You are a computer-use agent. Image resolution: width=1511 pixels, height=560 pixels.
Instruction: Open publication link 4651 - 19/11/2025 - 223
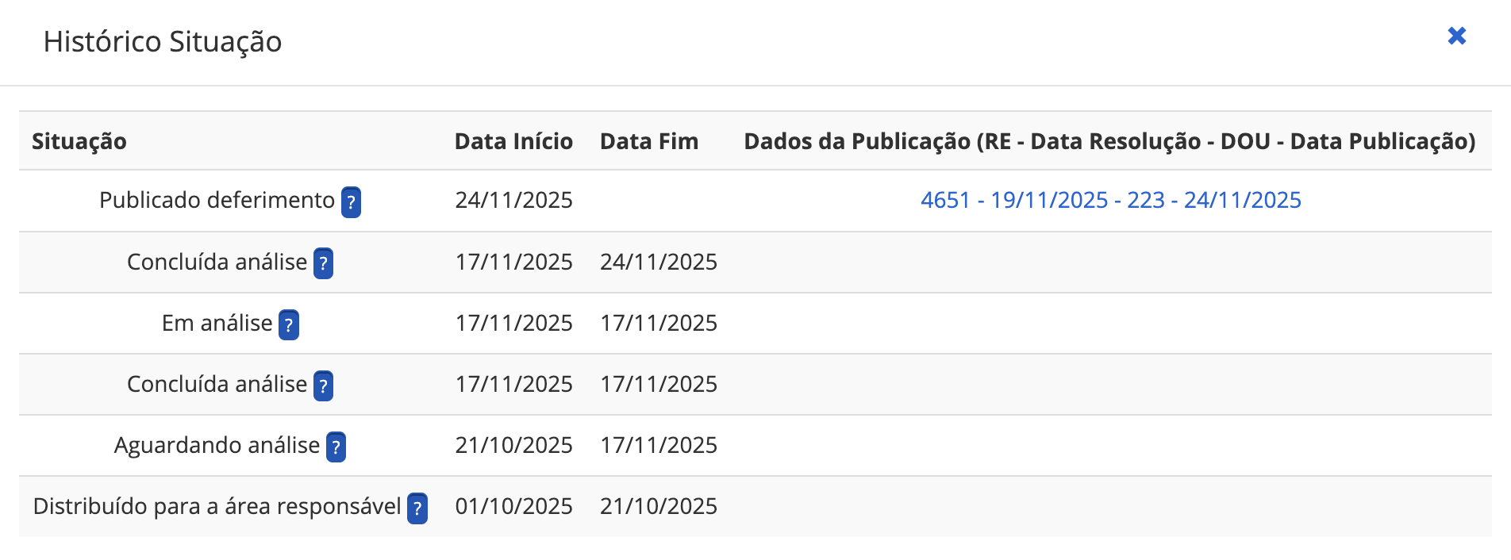click(x=1110, y=200)
